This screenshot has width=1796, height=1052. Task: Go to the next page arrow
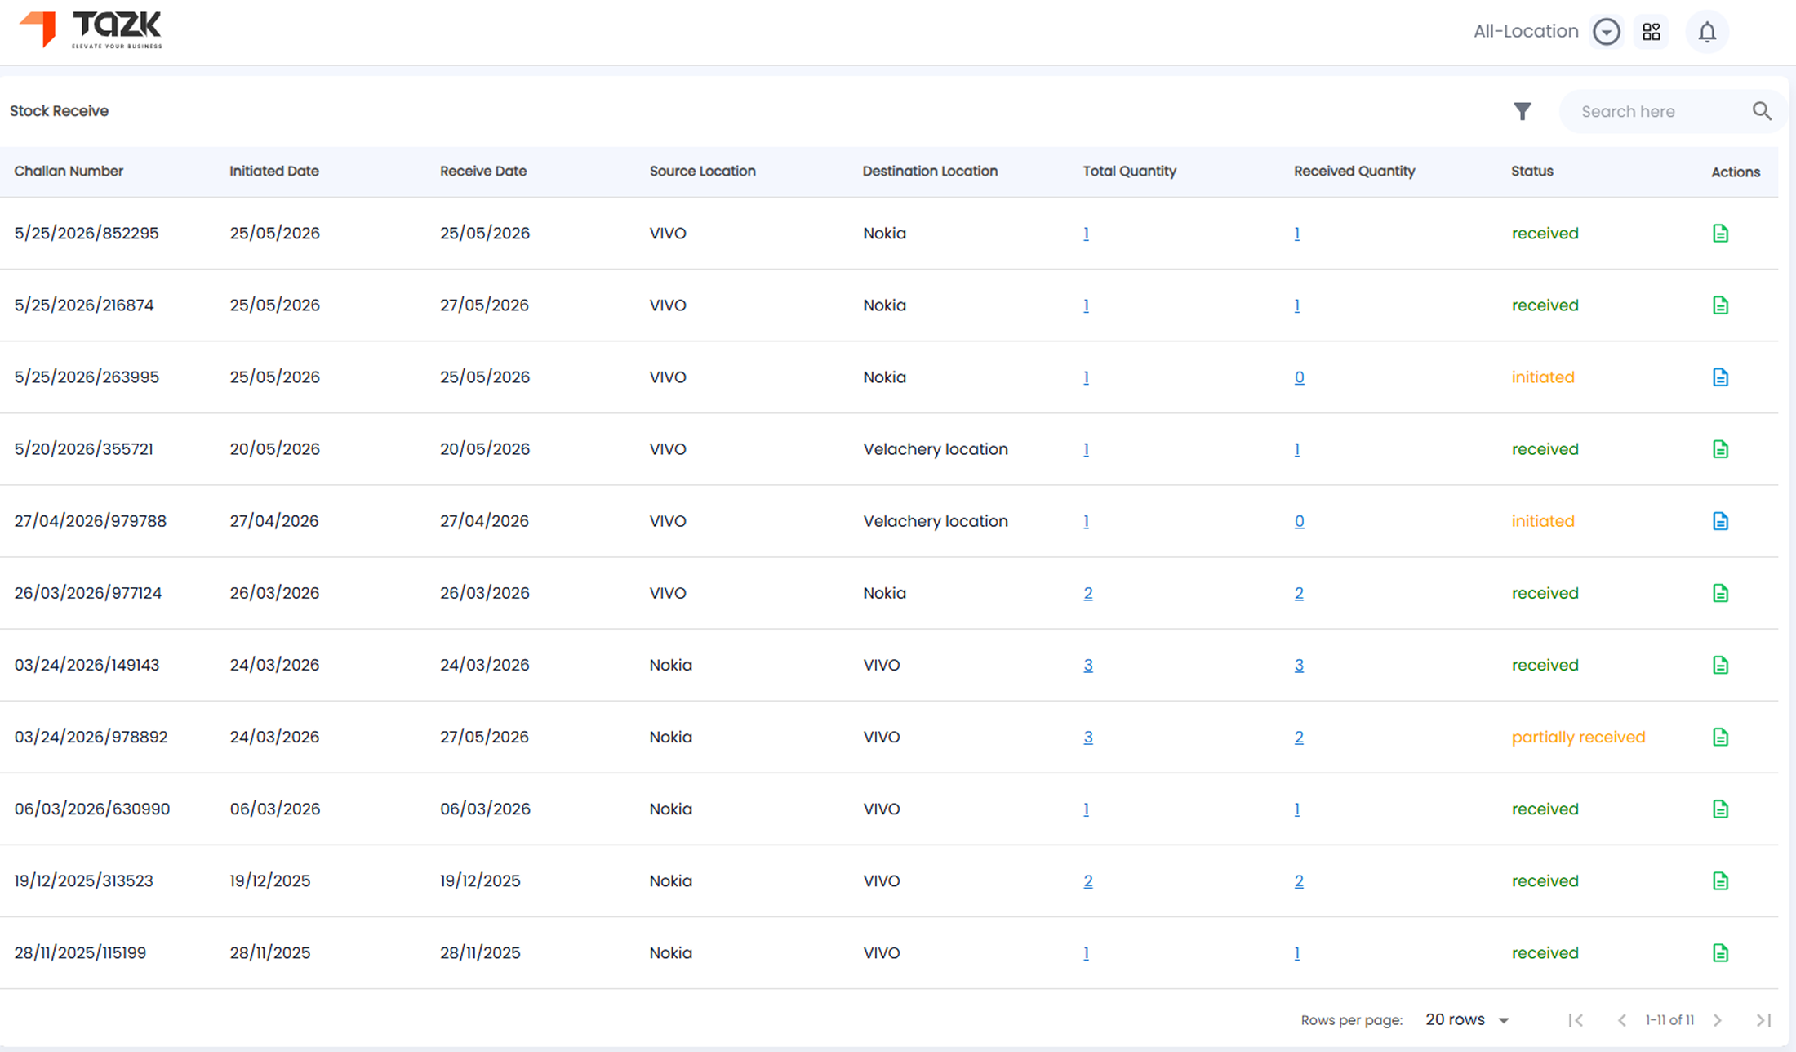[x=1718, y=1020]
